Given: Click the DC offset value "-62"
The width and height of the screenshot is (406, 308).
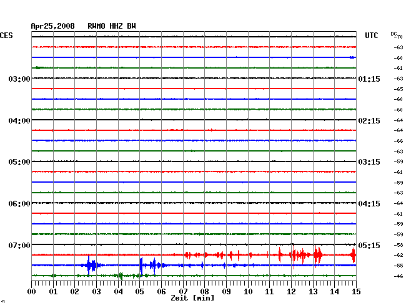Looking at the screenshot, I should pos(399,255).
